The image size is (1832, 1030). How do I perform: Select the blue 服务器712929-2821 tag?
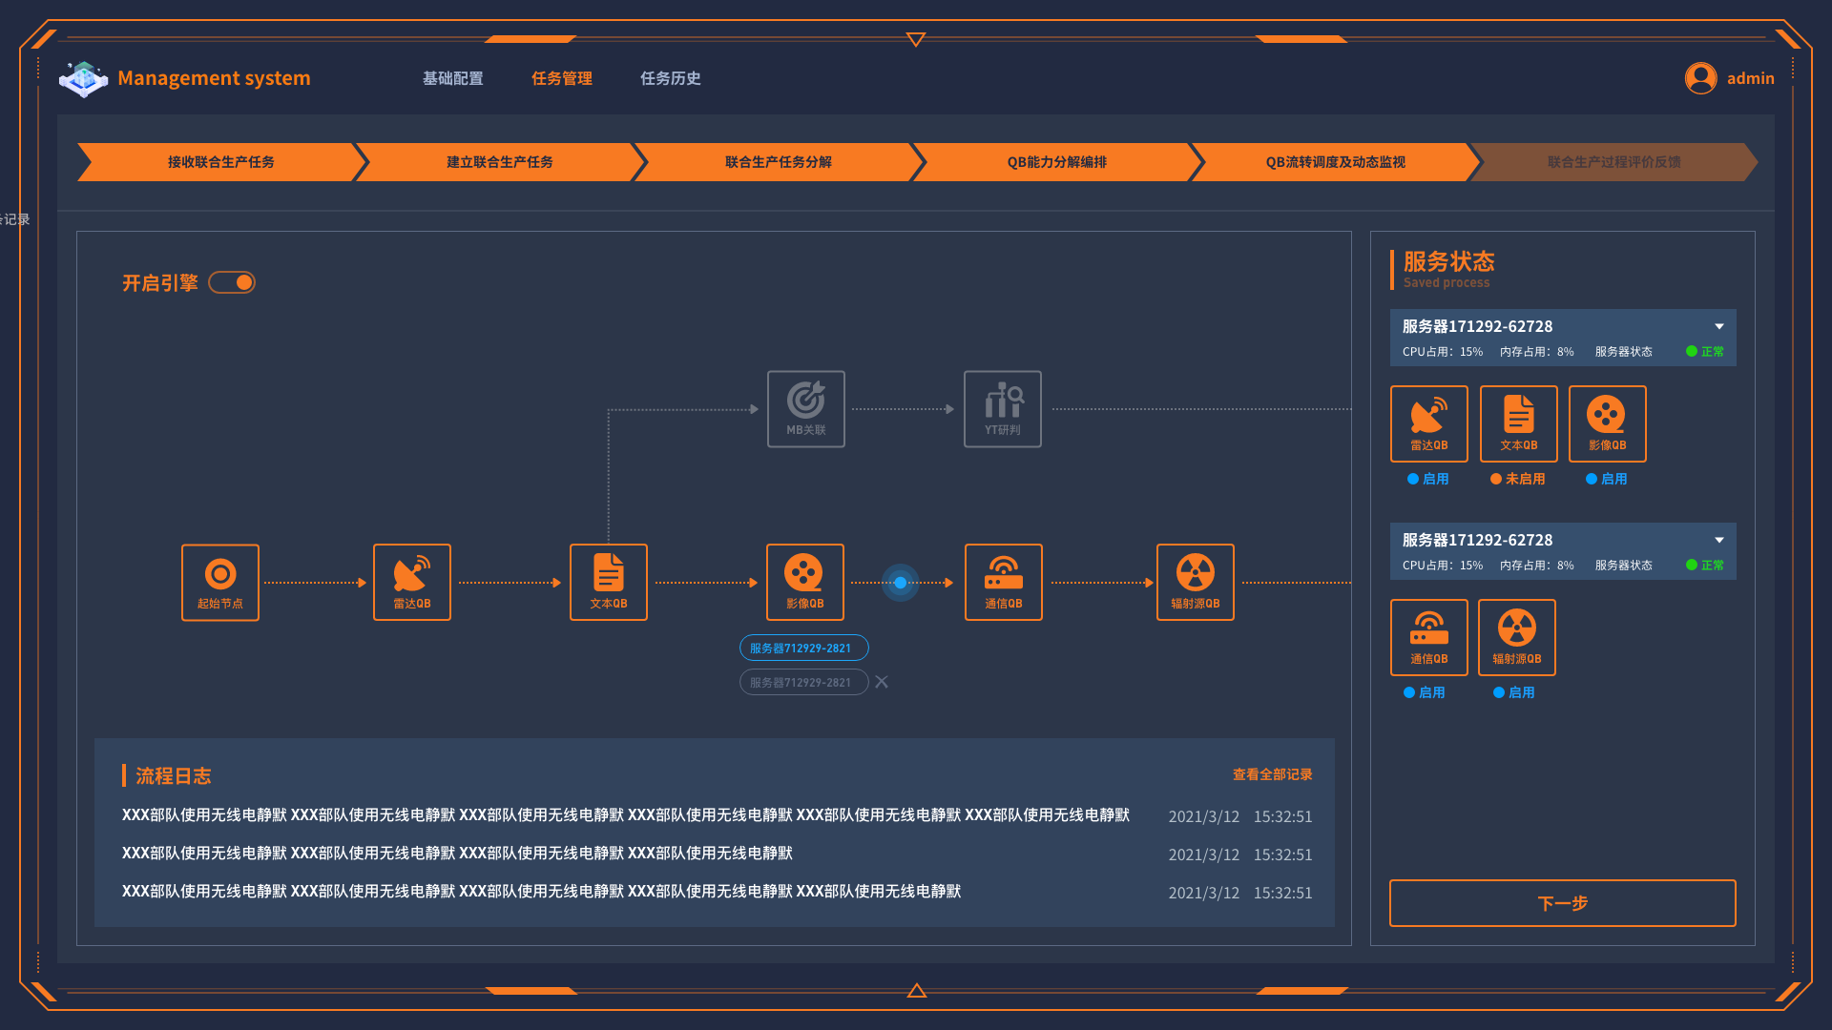click(x=803, y=648)
